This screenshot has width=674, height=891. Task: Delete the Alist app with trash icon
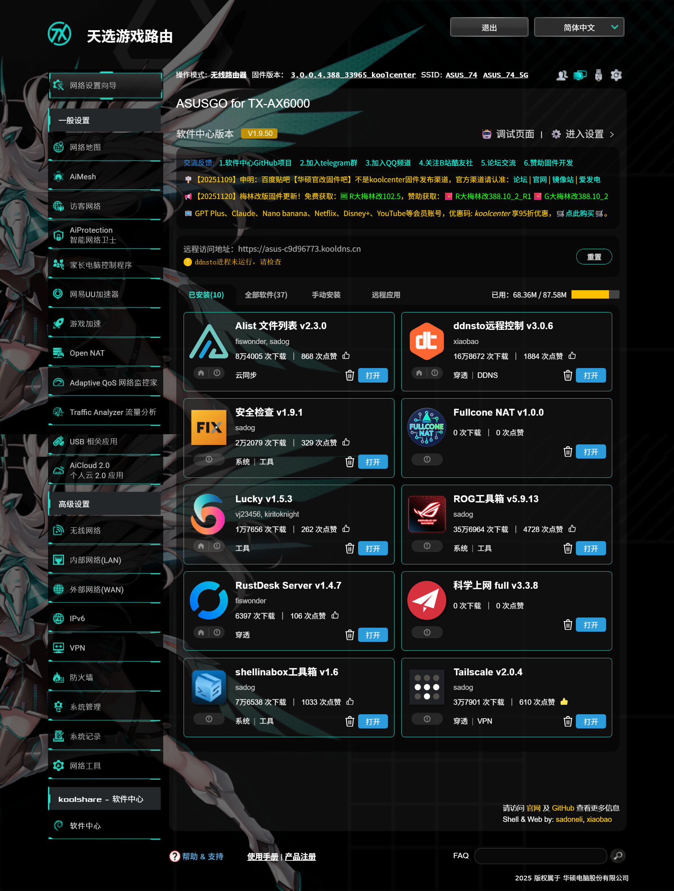click(349, 375)
